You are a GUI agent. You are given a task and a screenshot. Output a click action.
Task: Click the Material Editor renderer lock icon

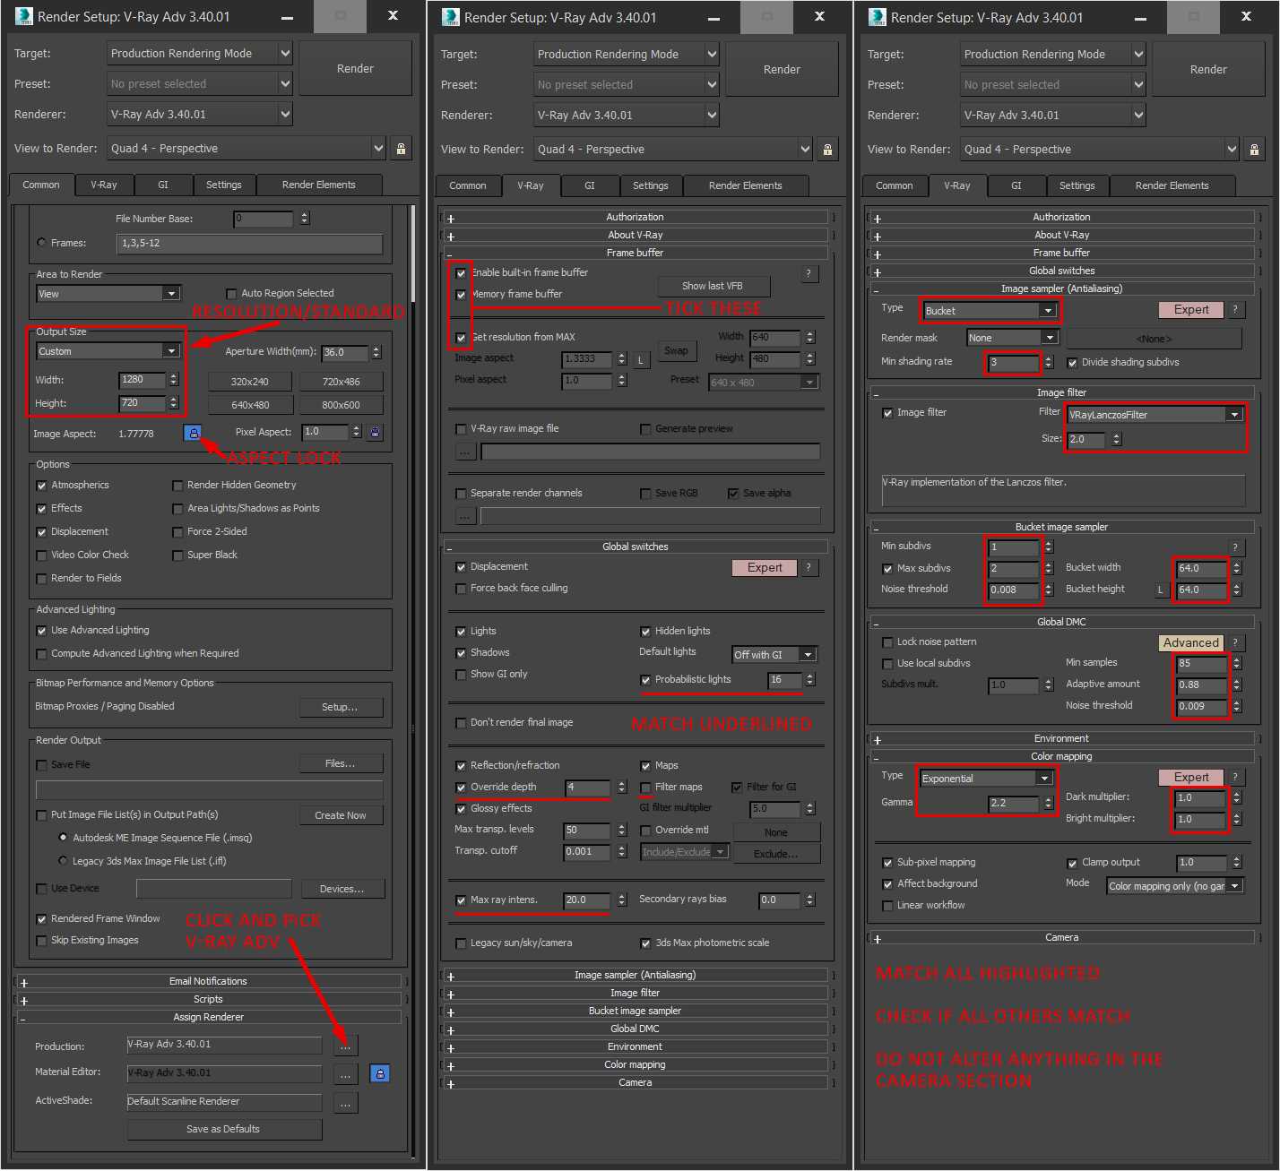(380, 1073)
